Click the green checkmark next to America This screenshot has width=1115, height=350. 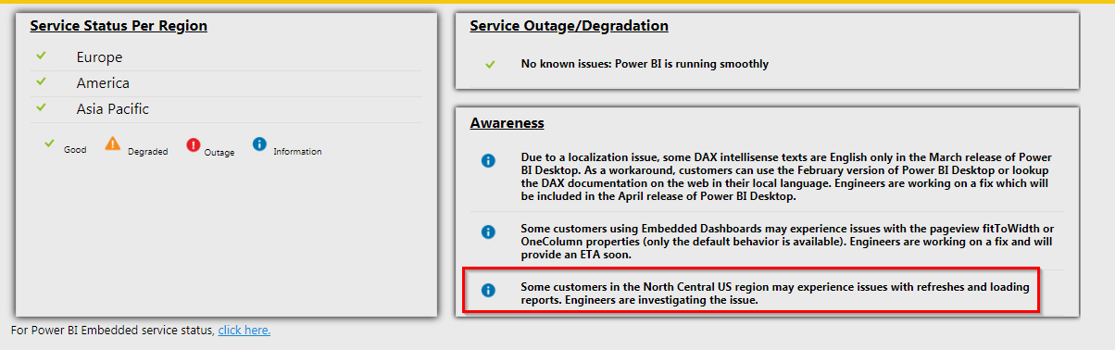click(x=41, y=82)
